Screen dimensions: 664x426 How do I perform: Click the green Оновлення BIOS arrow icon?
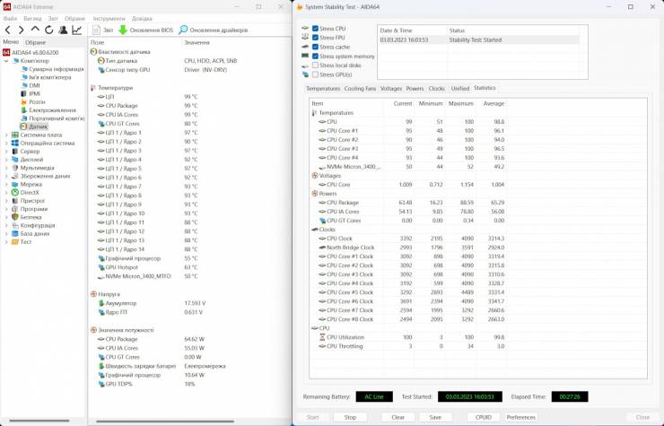coord(123,30)
